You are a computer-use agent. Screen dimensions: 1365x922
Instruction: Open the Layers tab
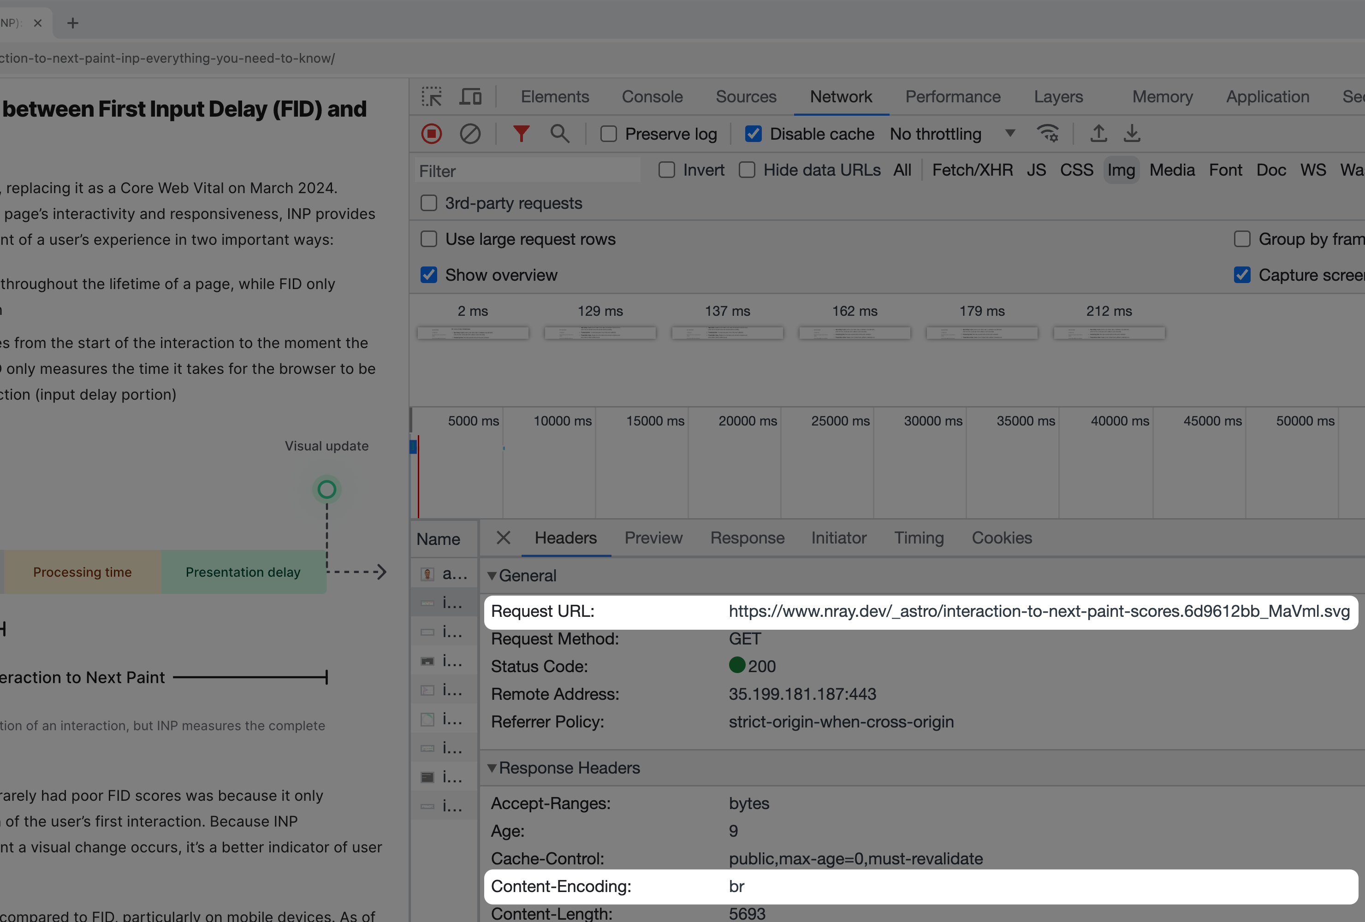pyautogui.click(x=1058, y=97)
